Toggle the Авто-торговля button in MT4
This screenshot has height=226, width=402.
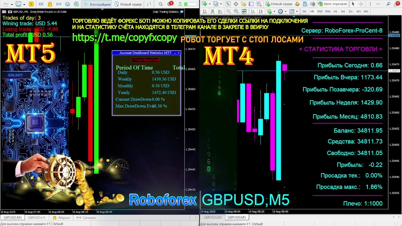[333, 4]
